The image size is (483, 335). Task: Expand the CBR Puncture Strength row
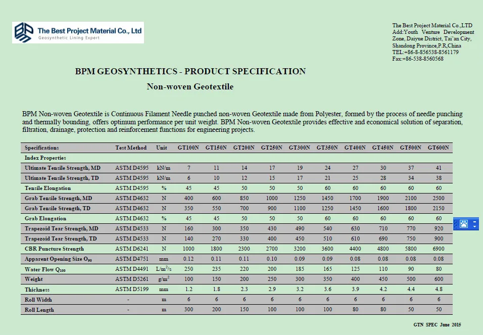click(x=53, y=249)
